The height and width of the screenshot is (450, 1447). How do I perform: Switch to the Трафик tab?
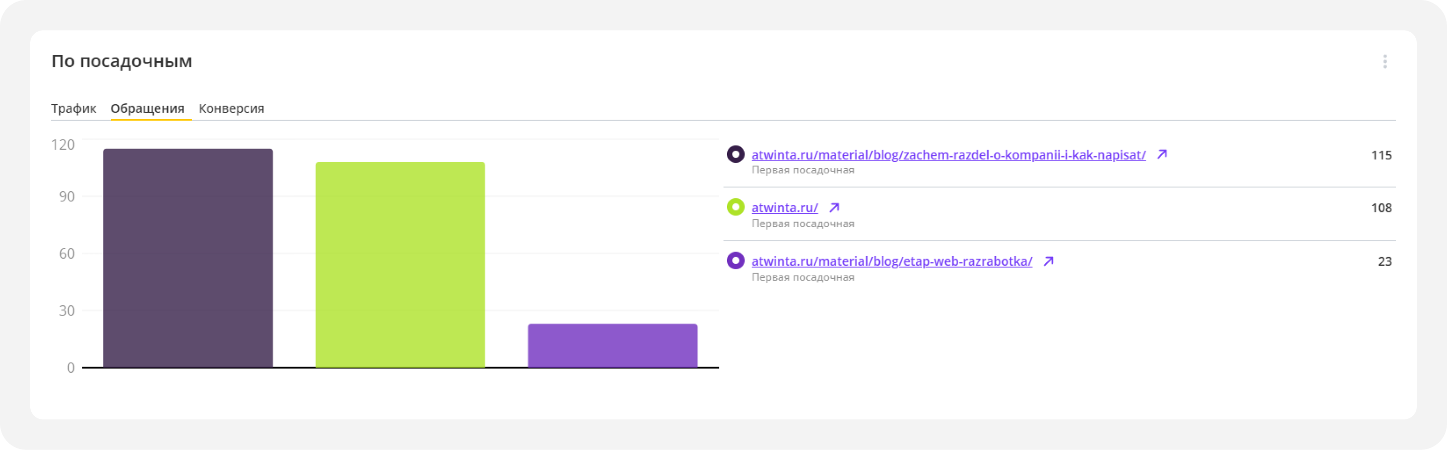(x=73, y=108)
